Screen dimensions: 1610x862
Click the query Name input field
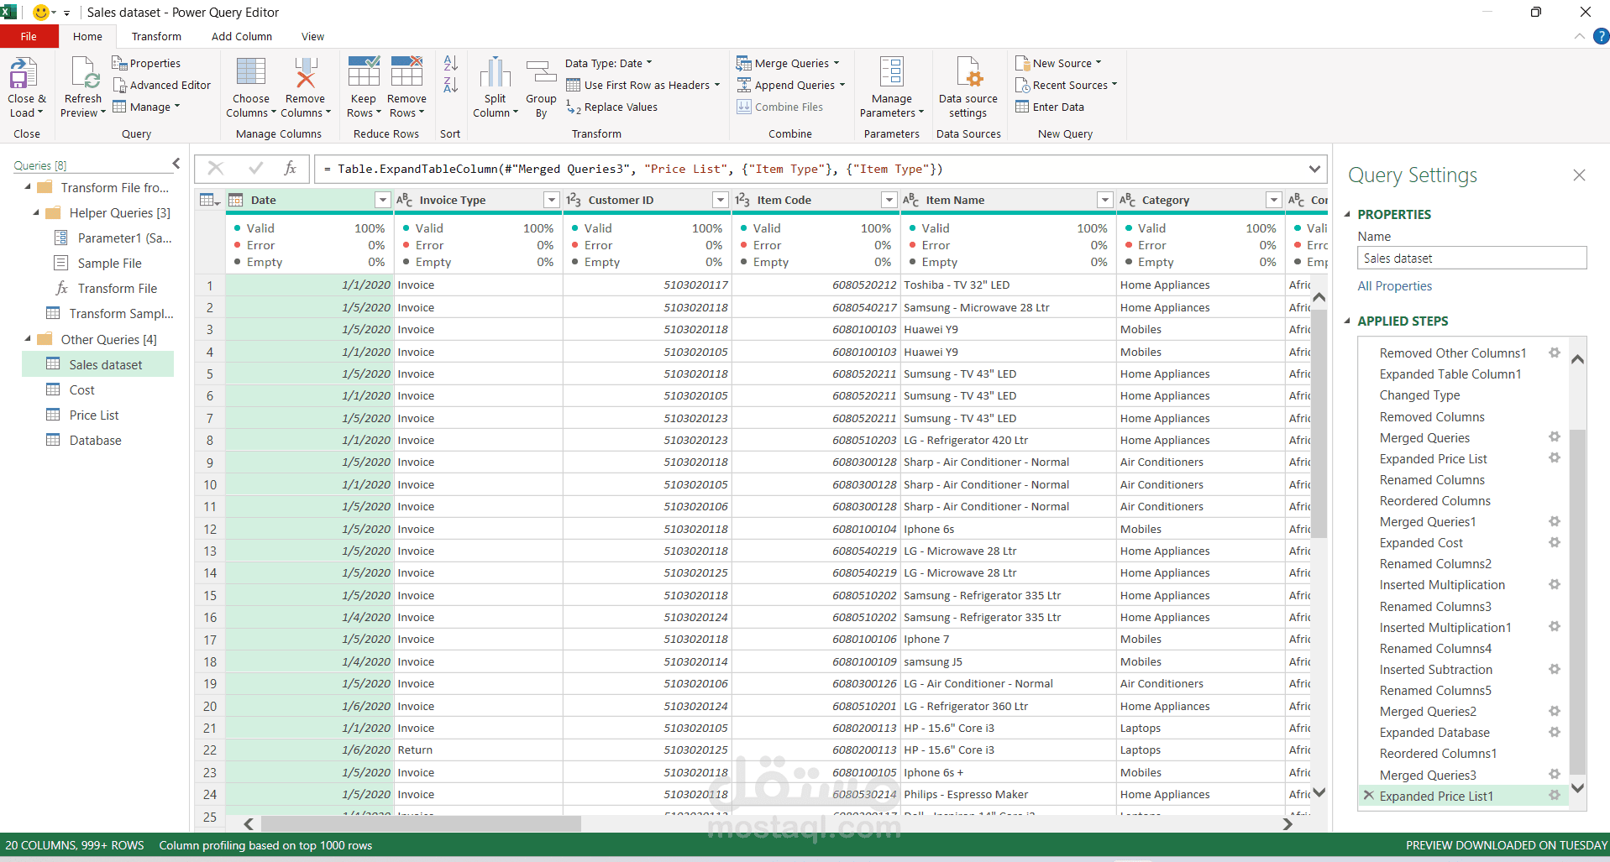tap(1472, 258)
